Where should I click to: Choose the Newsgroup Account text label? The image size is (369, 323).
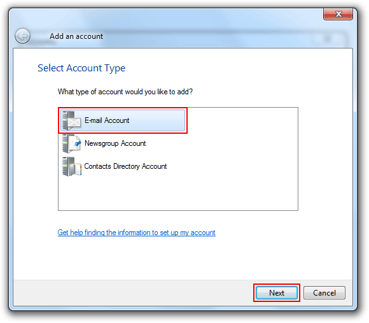[115, 143]
